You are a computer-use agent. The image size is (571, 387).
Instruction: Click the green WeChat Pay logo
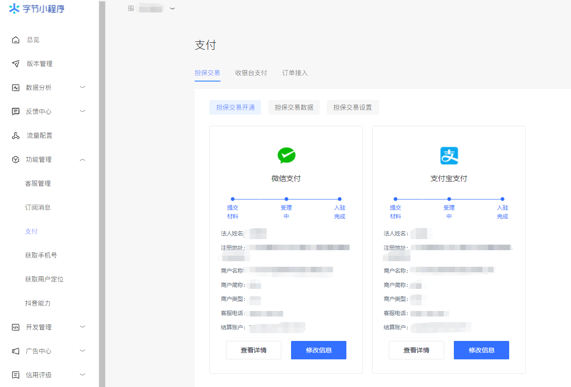click(x=286, y=156)
